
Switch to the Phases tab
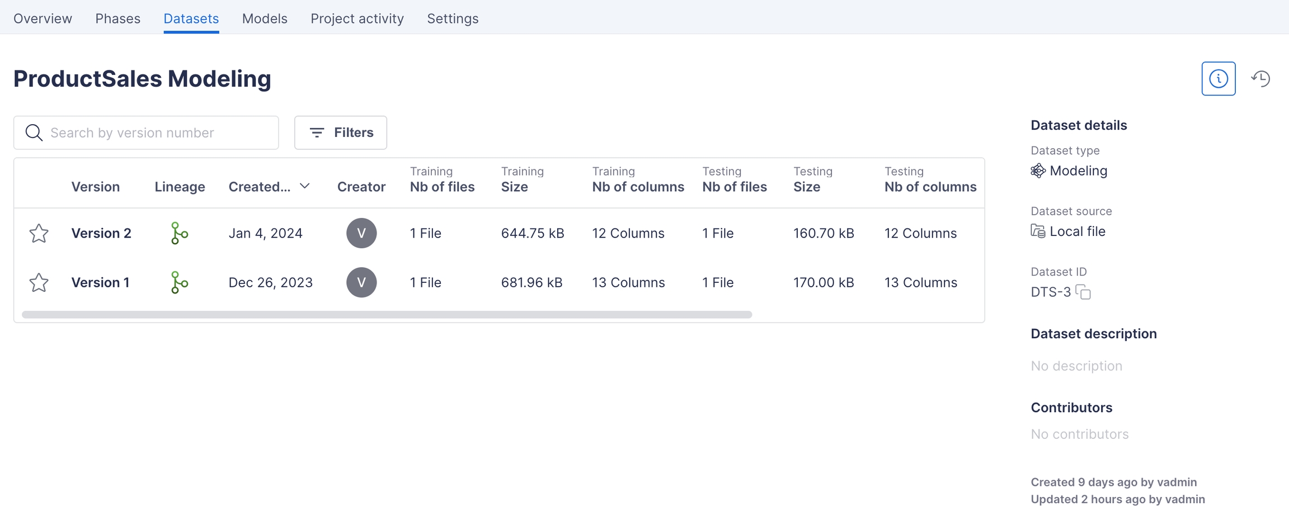click(117, 18)
